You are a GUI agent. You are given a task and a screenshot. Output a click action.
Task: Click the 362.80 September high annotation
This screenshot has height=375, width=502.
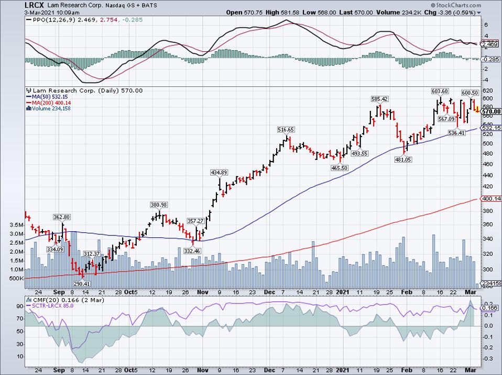pyautogui.click(x=62, y=217)
